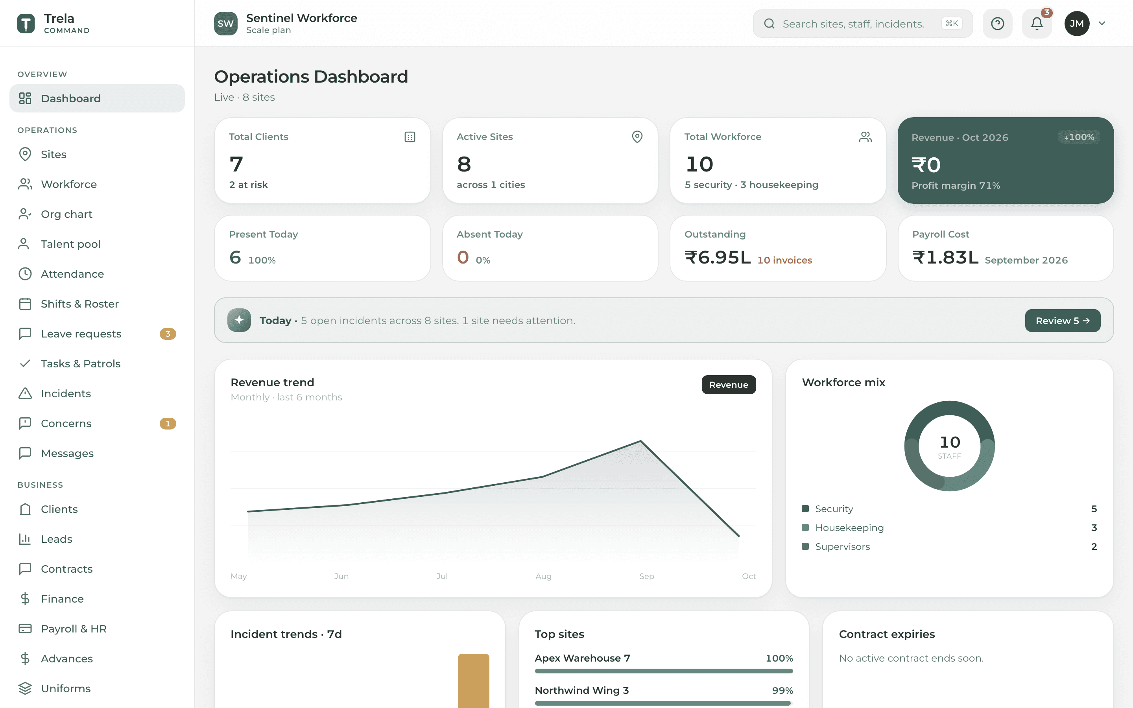Open the help circle icon

pos(997,24)
